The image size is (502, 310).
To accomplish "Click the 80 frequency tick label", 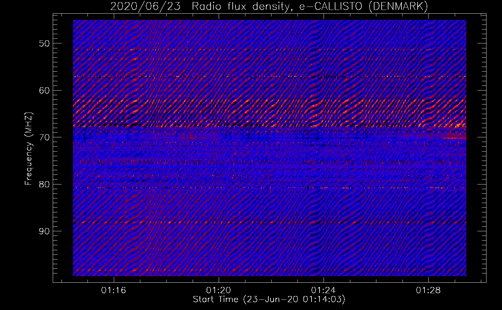I will coord(44,184).
